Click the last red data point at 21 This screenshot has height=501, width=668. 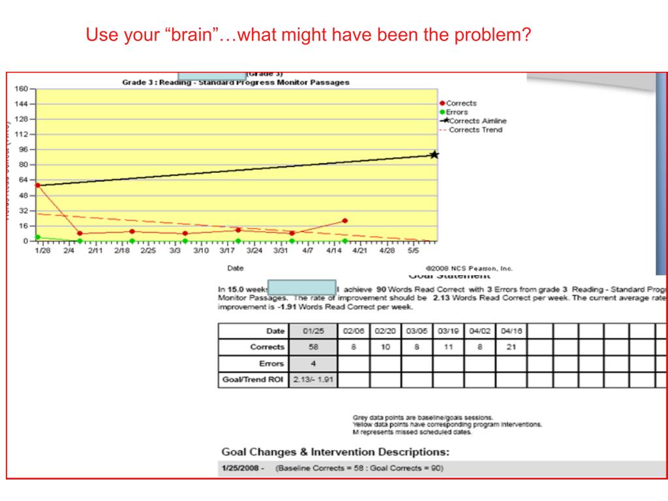pos(344,220)
